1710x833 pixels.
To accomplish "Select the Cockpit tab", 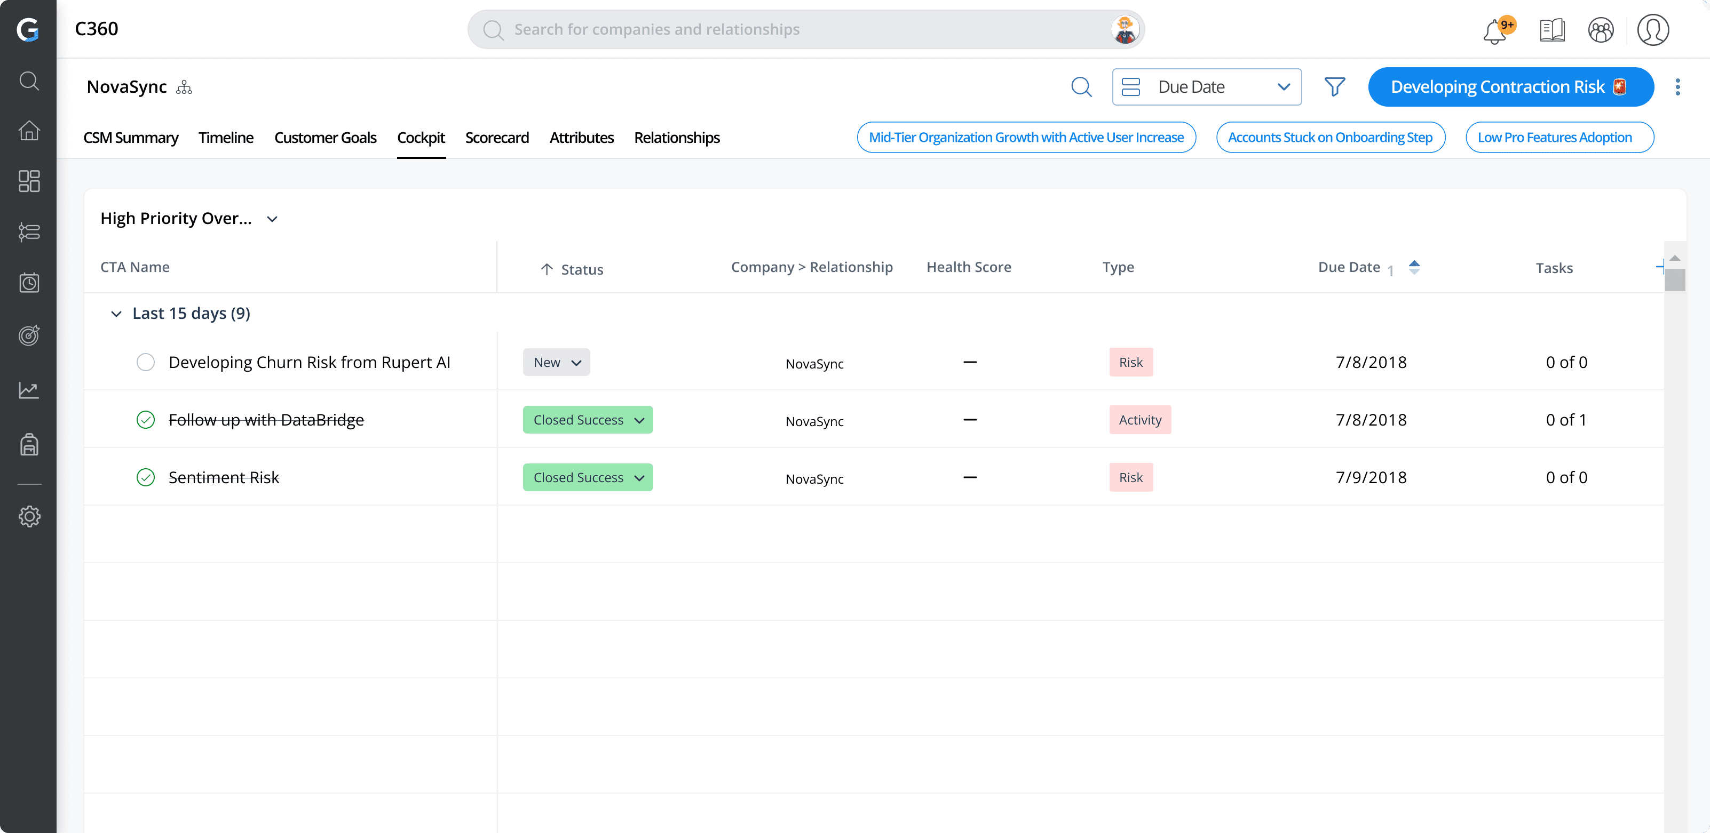I will pos(421,137).
